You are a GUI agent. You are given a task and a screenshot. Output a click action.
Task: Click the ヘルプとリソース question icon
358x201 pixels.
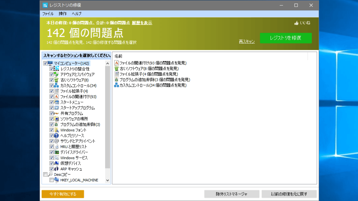click(56, 136)
